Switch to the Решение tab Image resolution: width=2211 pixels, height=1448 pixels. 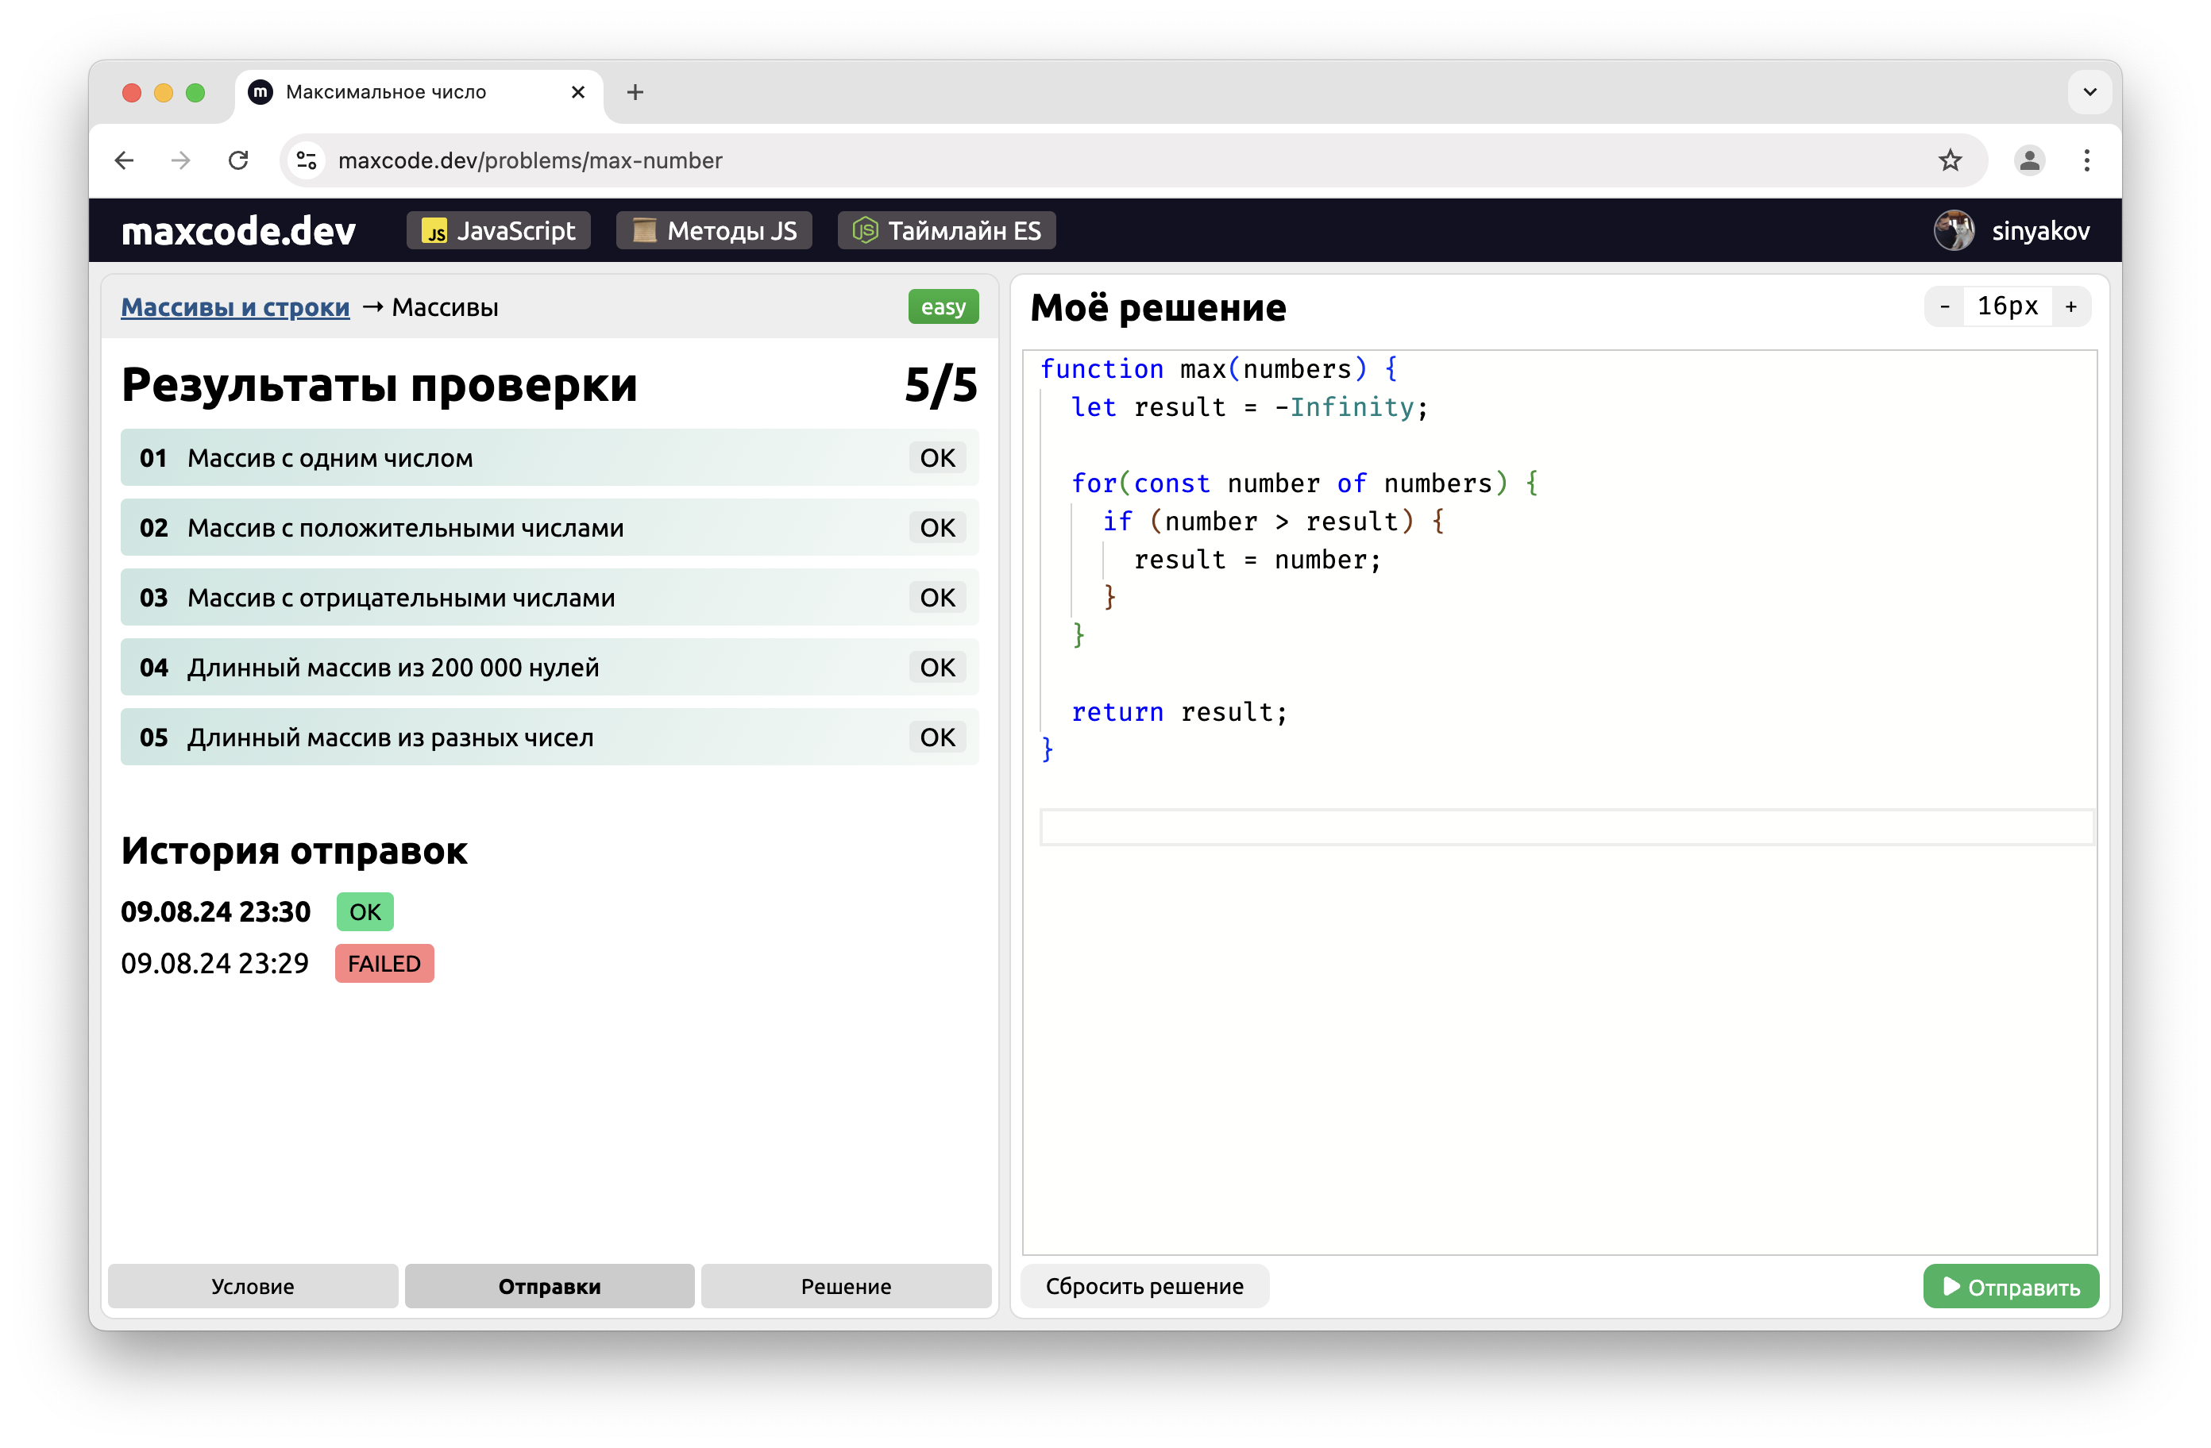coord(845,1285)
